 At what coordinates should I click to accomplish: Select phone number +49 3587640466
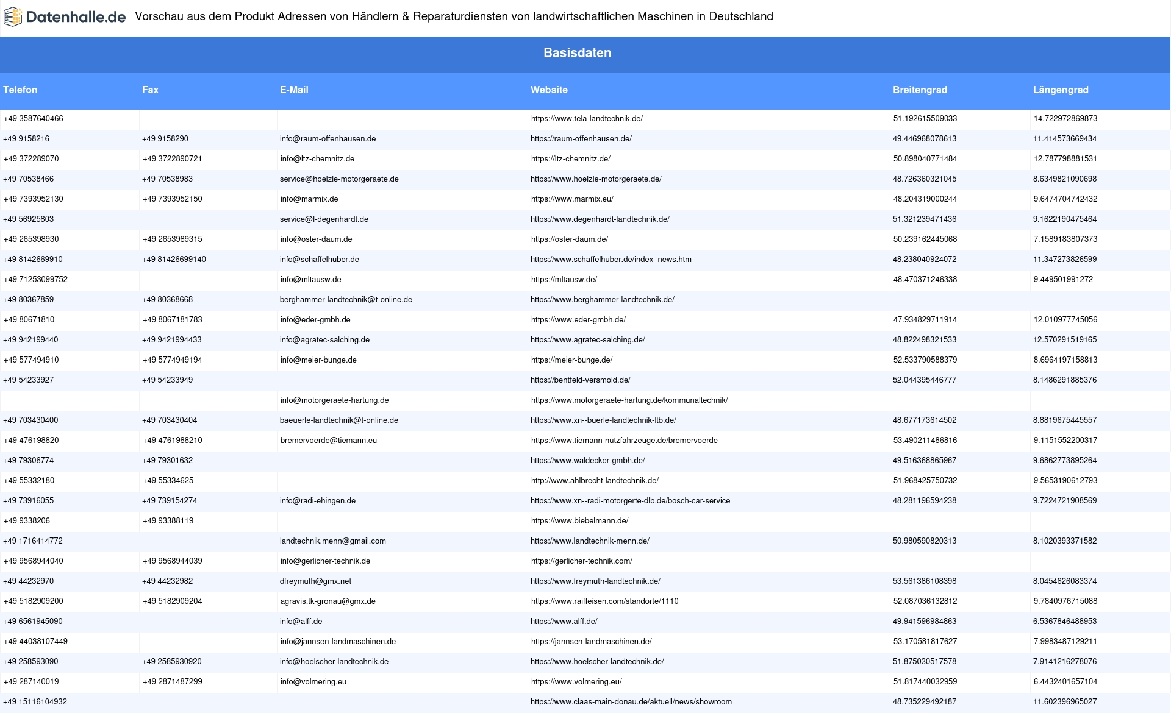coord(33,119)
